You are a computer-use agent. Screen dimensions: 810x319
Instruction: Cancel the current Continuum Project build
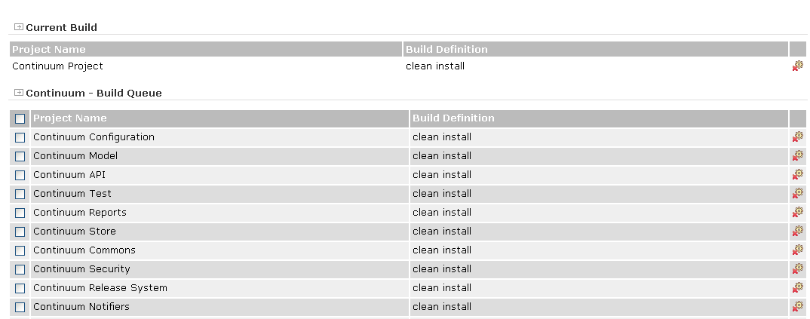coord(797,66)
